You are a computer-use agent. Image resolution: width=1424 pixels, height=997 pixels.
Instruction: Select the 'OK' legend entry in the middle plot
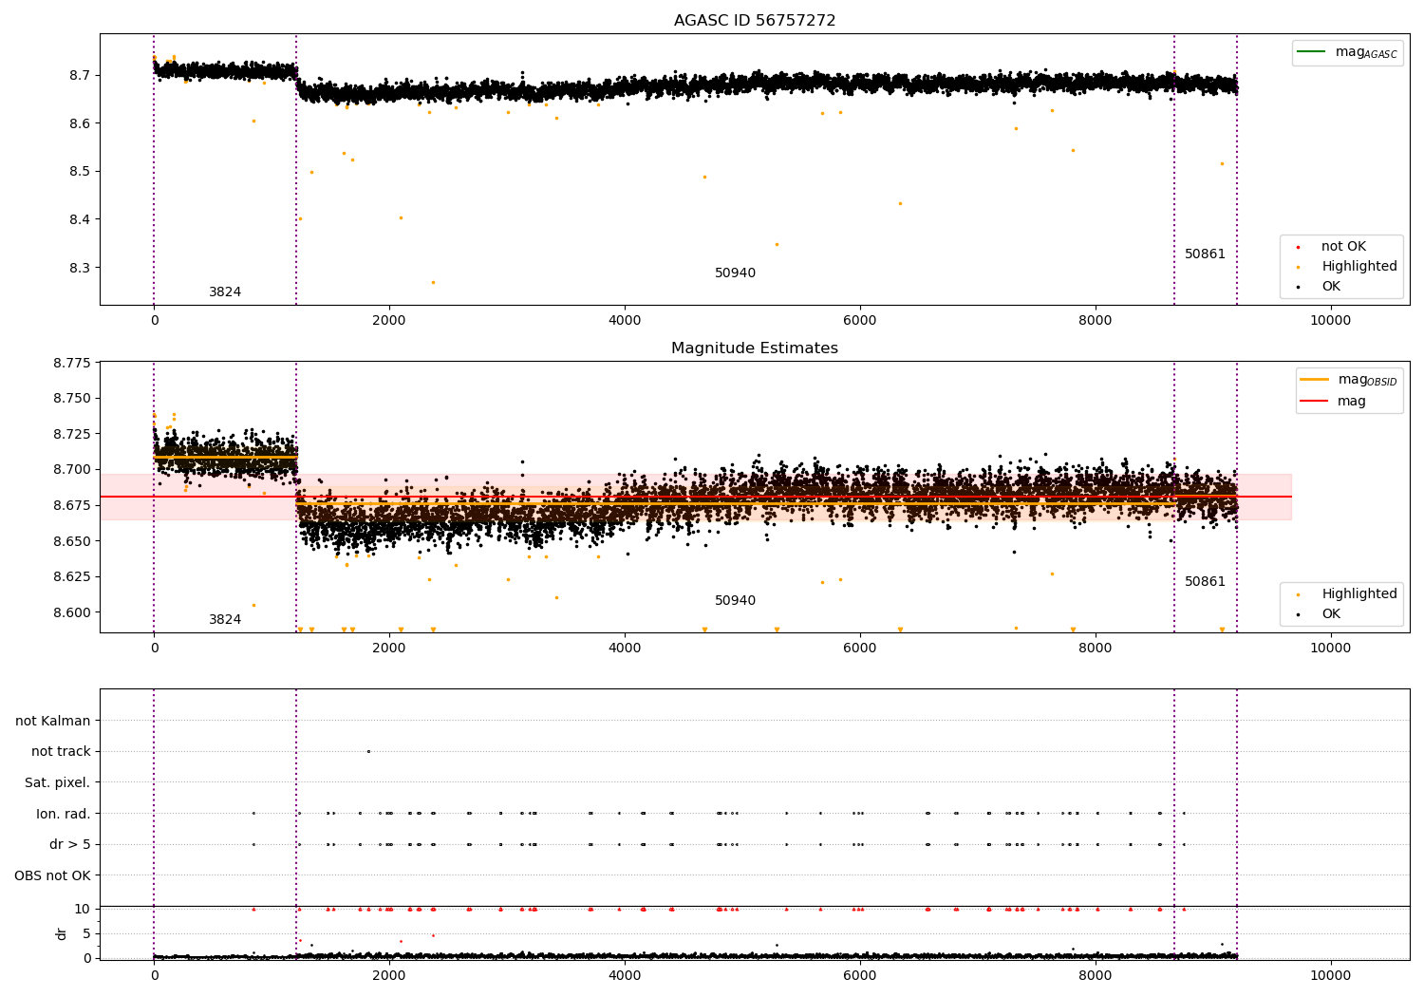click(1331, 614)
